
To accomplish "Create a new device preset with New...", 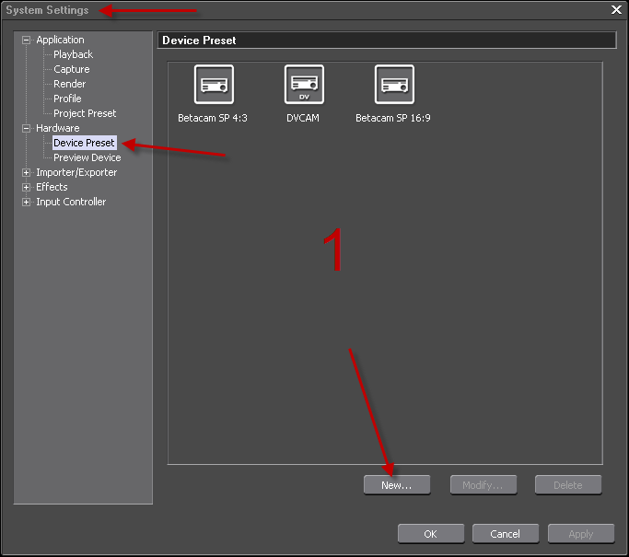I will (x=397, y=485).
